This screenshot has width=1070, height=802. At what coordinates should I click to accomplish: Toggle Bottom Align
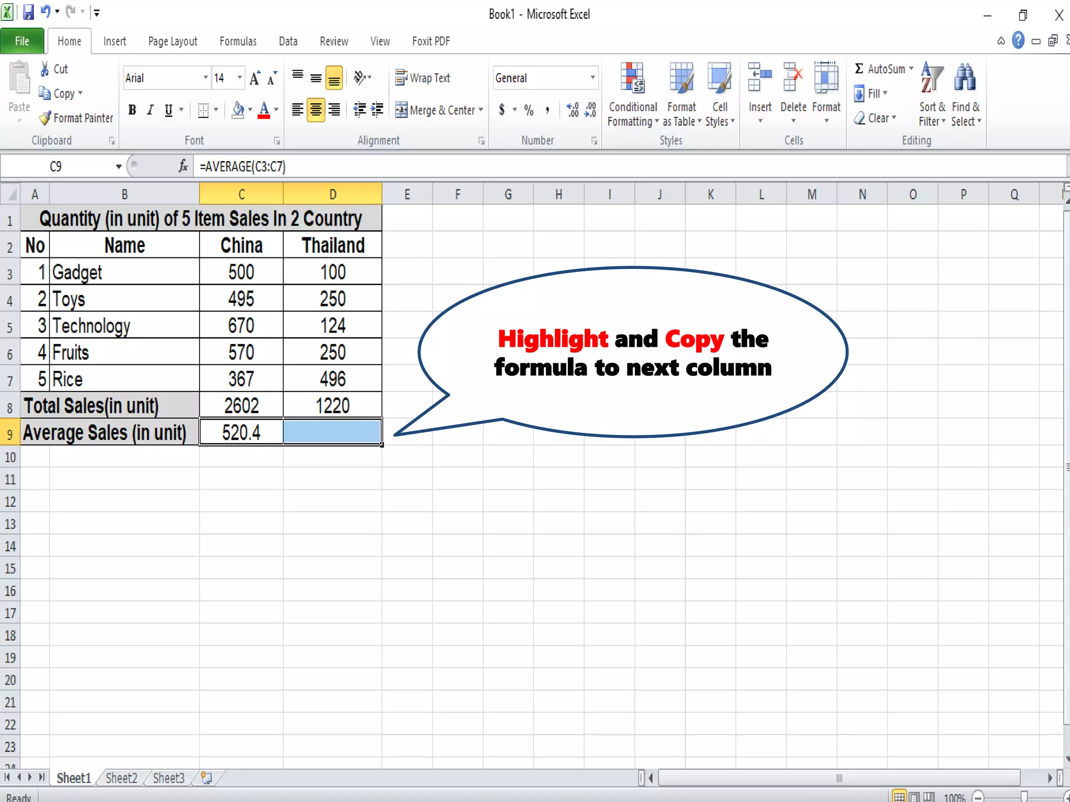334,78
